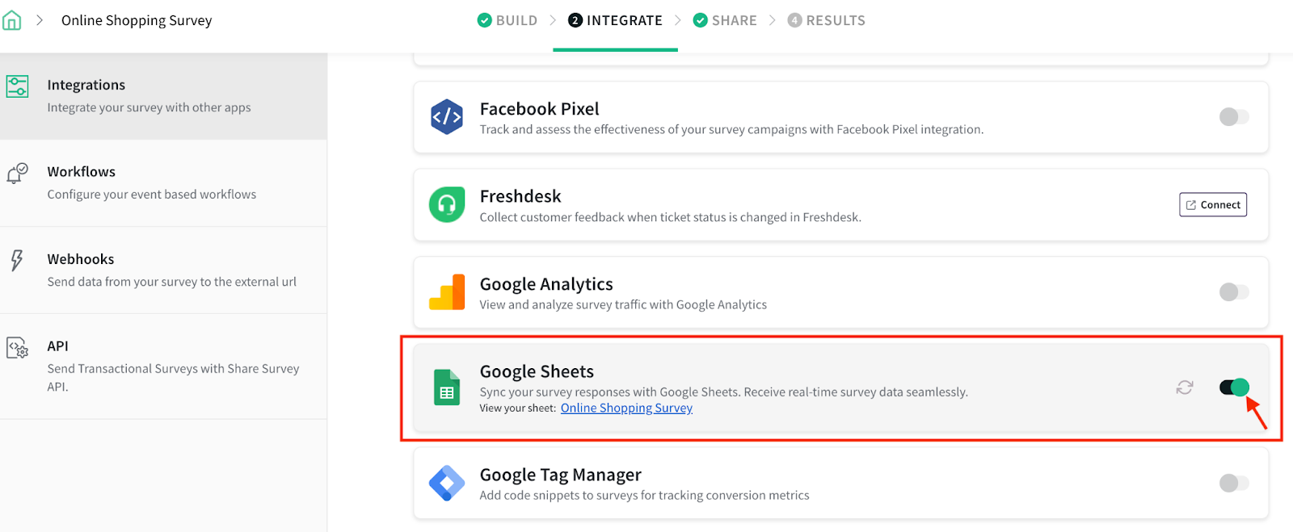Click the home icon in breadcrumb
This screenshot has height=532, width=1293.
click(12, 20)
